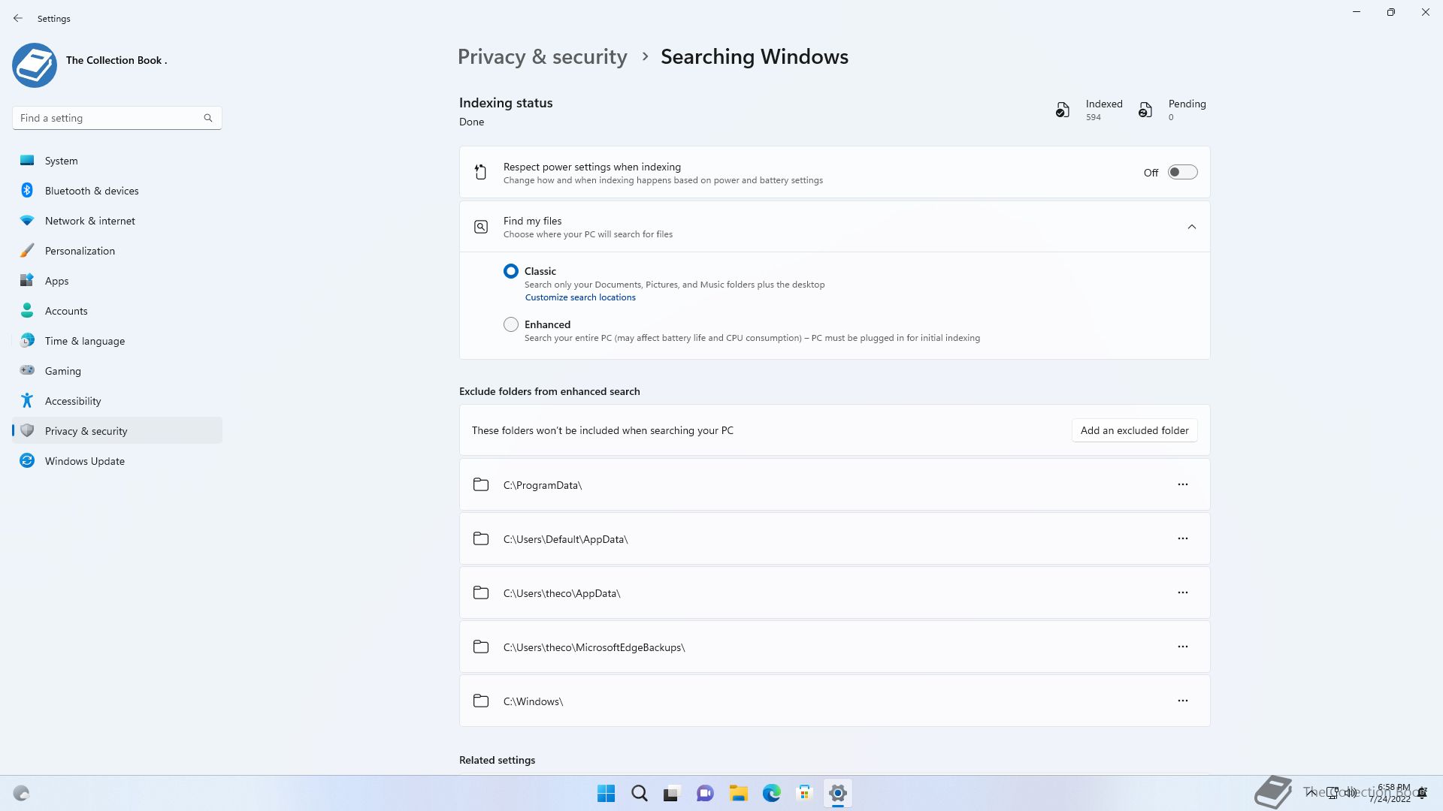Open Windows Update settings
1443x811 pixels.
117,461
